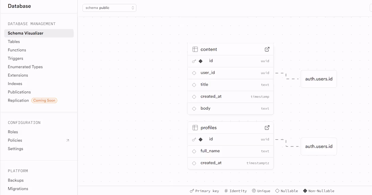The height and width of the screenshot is (195, 372).
Task: Select Schema Visualizer in sidebar
Action: pyautogui.click(x=39, y=33)
